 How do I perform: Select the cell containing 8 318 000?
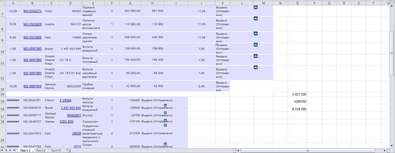297,109
